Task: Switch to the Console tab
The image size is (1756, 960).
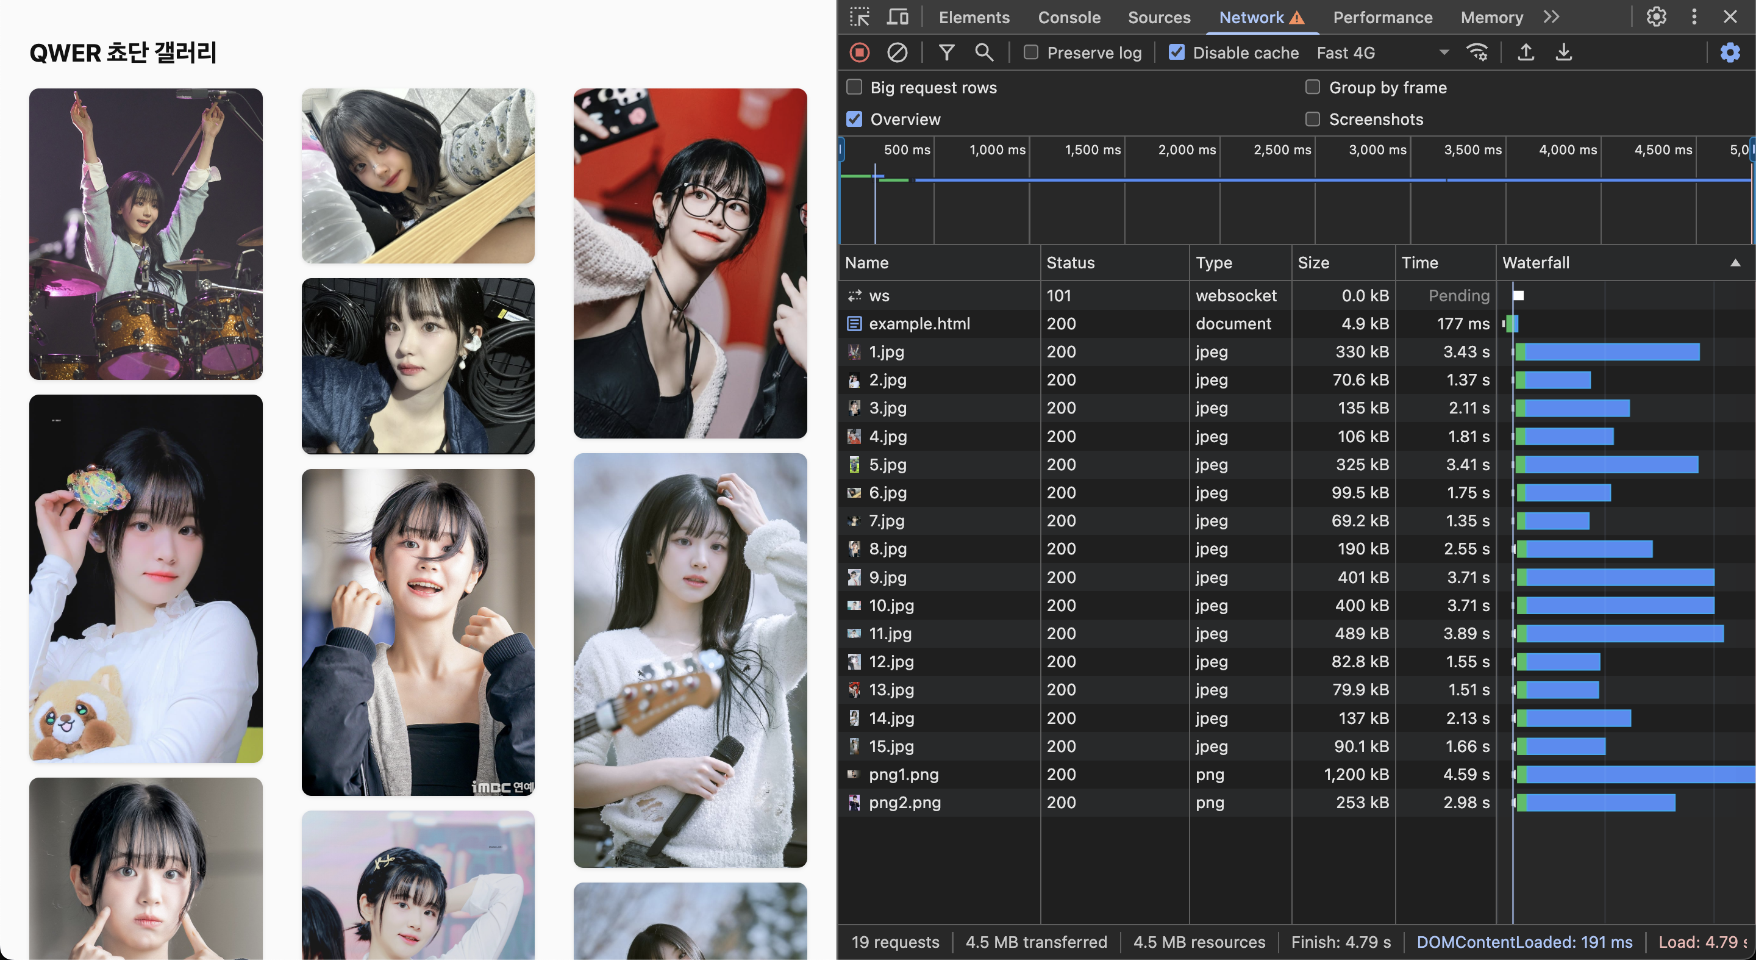Action: (1069, 17)
